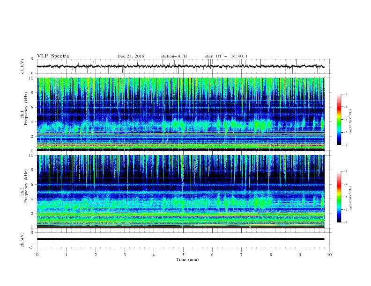Viewport: 371px width, 286px height.
Task: Click the ch.1 spectrogram color bar
Action: tap(339, 120)
